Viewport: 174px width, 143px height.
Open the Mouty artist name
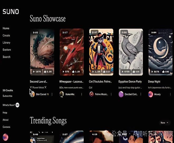pyautogui.click(x=157, y=94)
